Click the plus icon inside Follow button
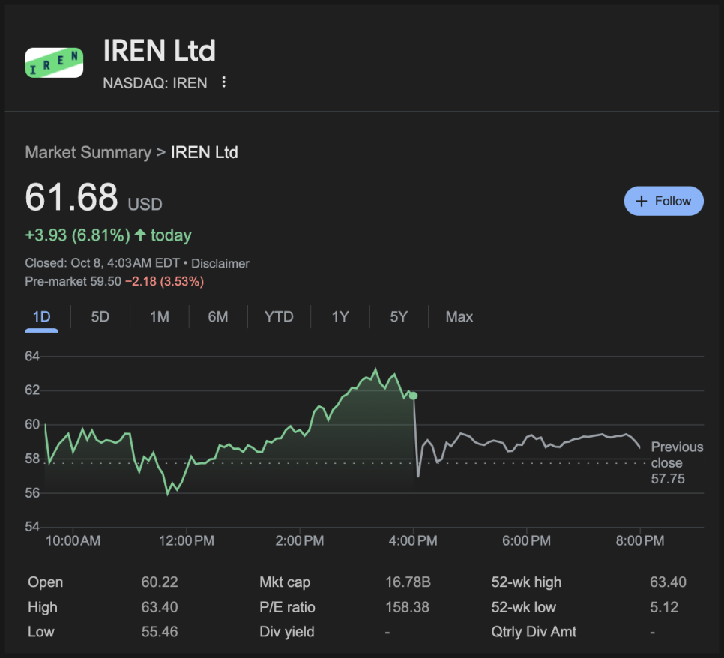 click(641, 201)
